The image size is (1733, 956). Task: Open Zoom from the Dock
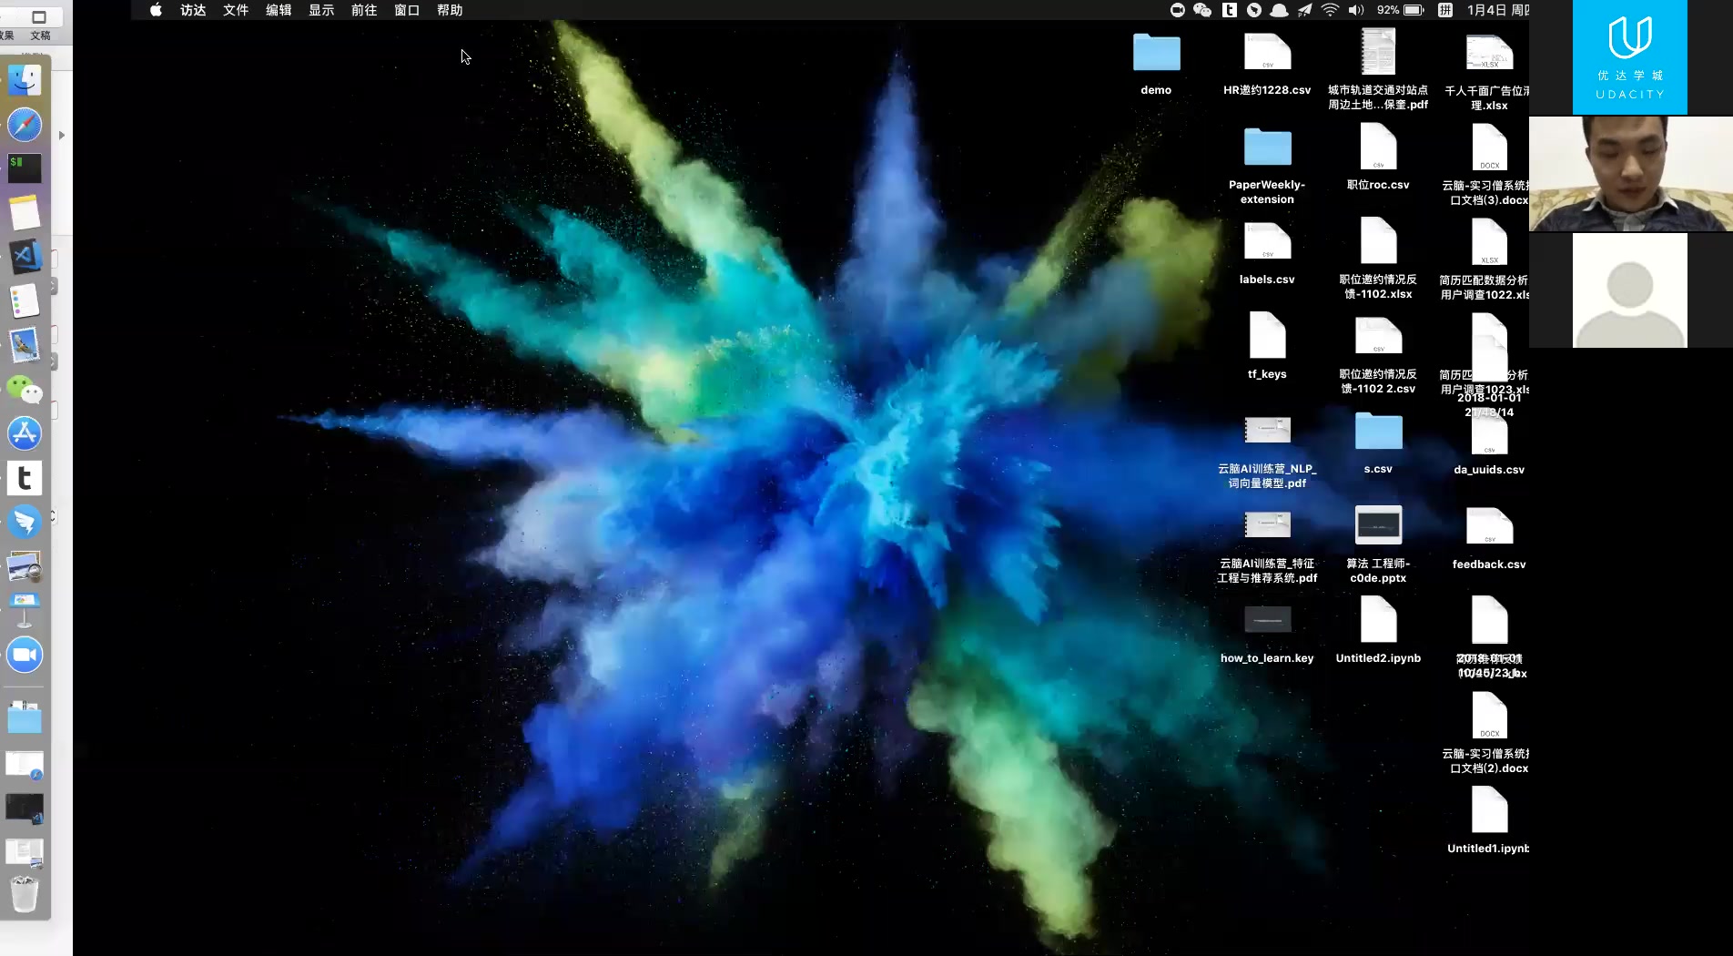coord(25,655)
